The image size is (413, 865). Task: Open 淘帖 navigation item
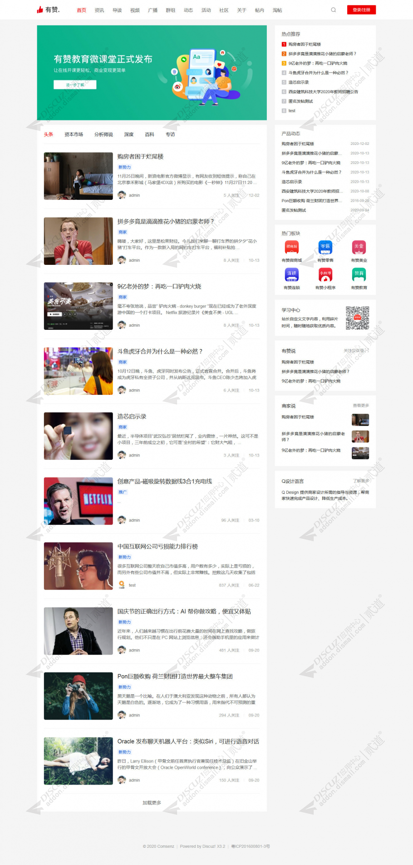277,10
